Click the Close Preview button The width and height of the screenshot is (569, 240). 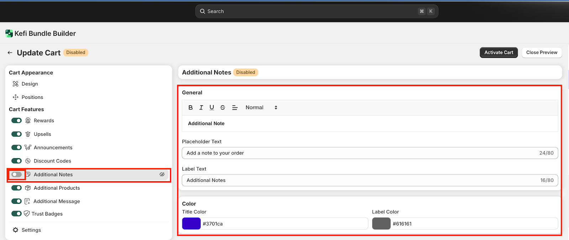(542, 52)
